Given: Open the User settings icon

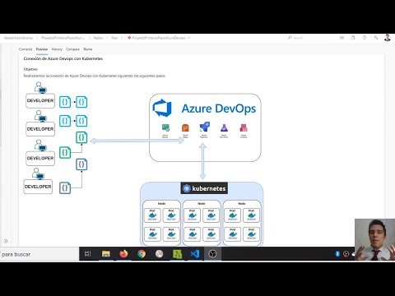Looking at the screenshot, I should 376,38.
